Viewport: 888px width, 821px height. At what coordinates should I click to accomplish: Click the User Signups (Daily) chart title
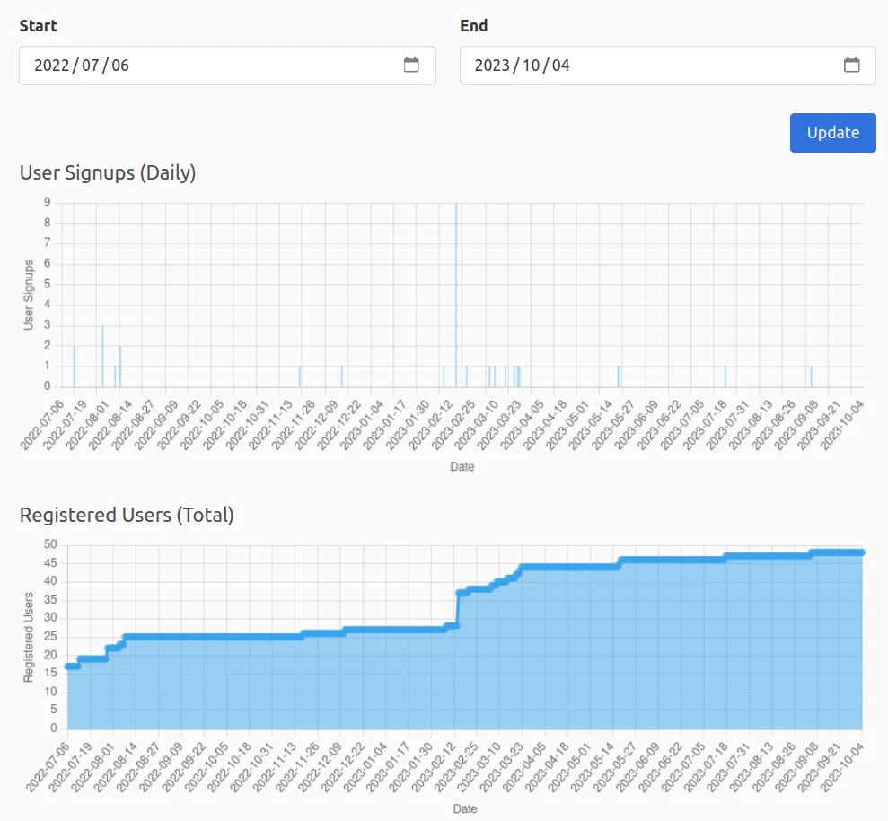point(108,172)
